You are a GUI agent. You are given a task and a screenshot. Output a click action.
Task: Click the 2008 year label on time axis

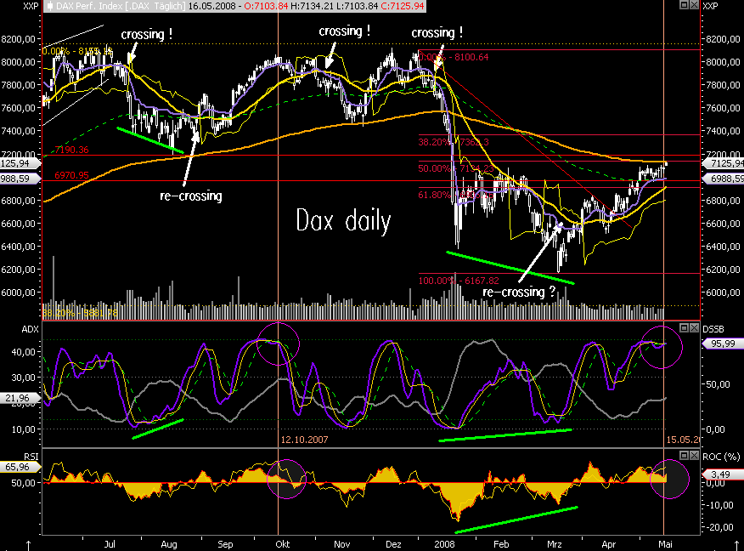pos(444,544)
